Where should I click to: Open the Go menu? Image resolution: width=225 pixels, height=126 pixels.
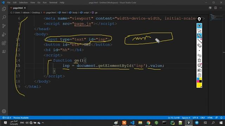click(x=39, y=2)
